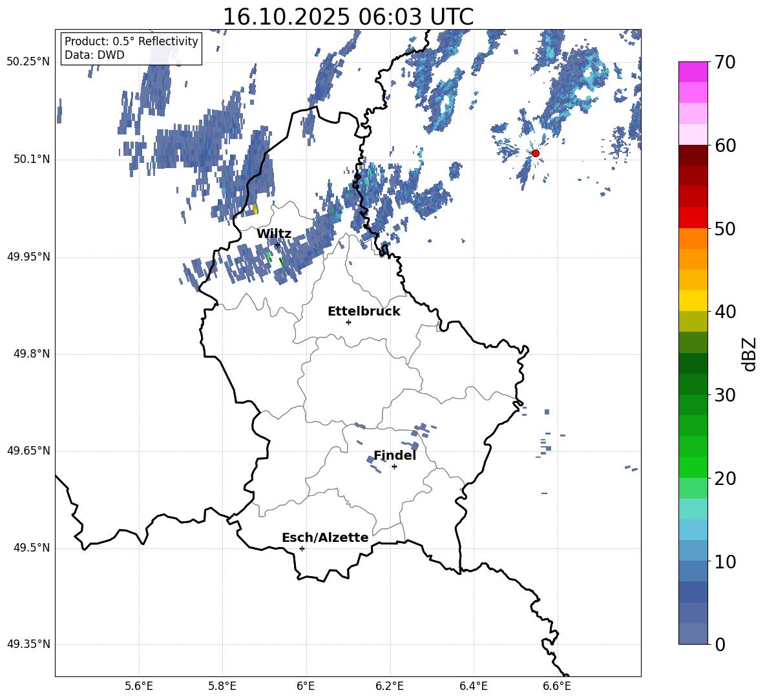Click the 40 label on colorbar
765x699 pixels.
coord(724,312)
